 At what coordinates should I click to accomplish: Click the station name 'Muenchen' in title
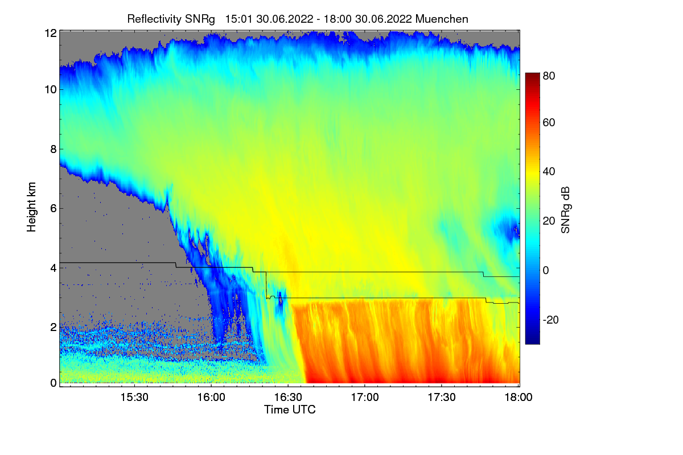coord(442,19)
